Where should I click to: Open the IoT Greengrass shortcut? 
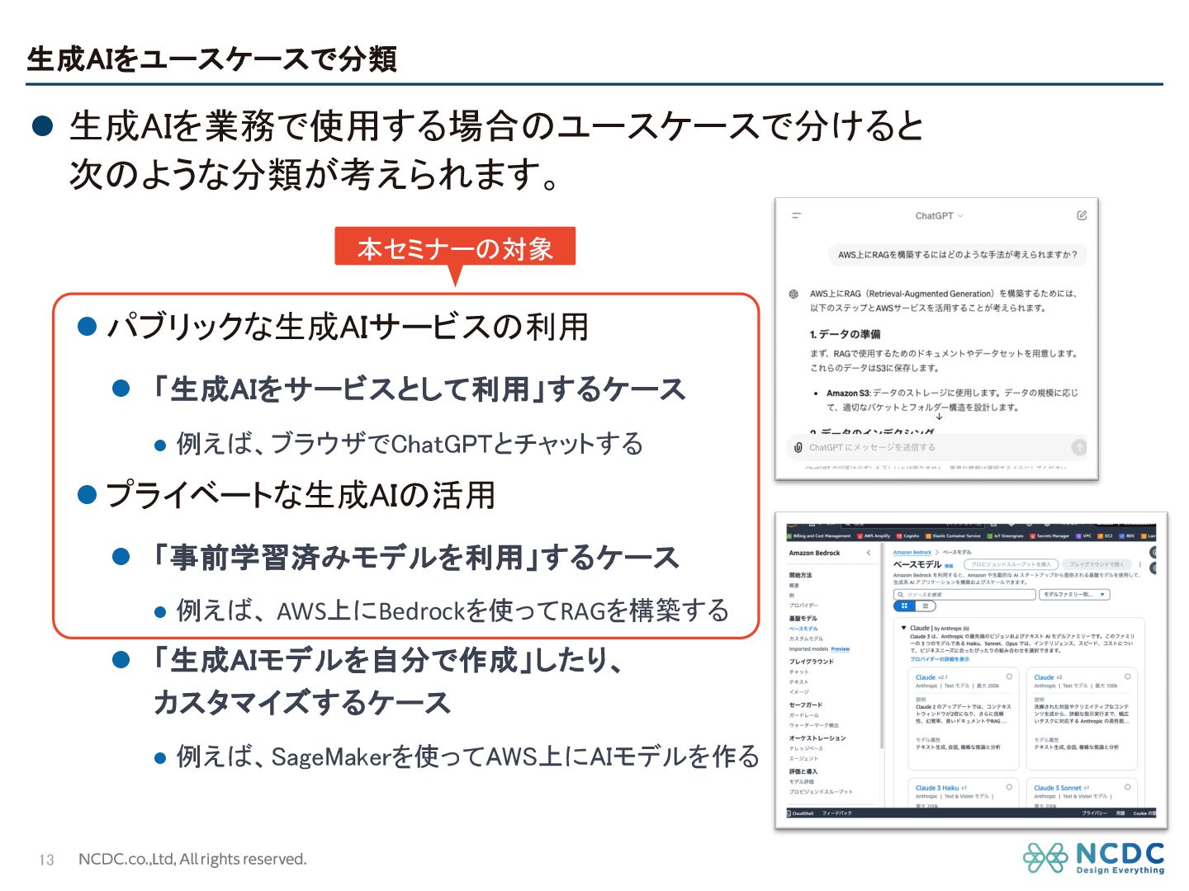point(1005,536)
